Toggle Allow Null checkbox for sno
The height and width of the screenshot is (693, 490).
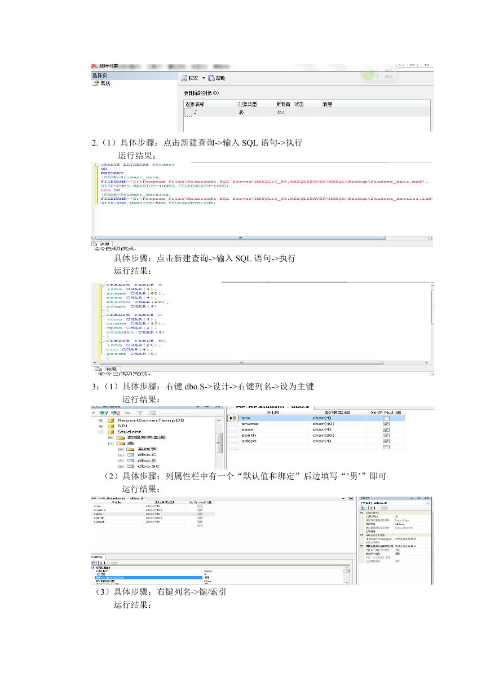click(386, 418)
